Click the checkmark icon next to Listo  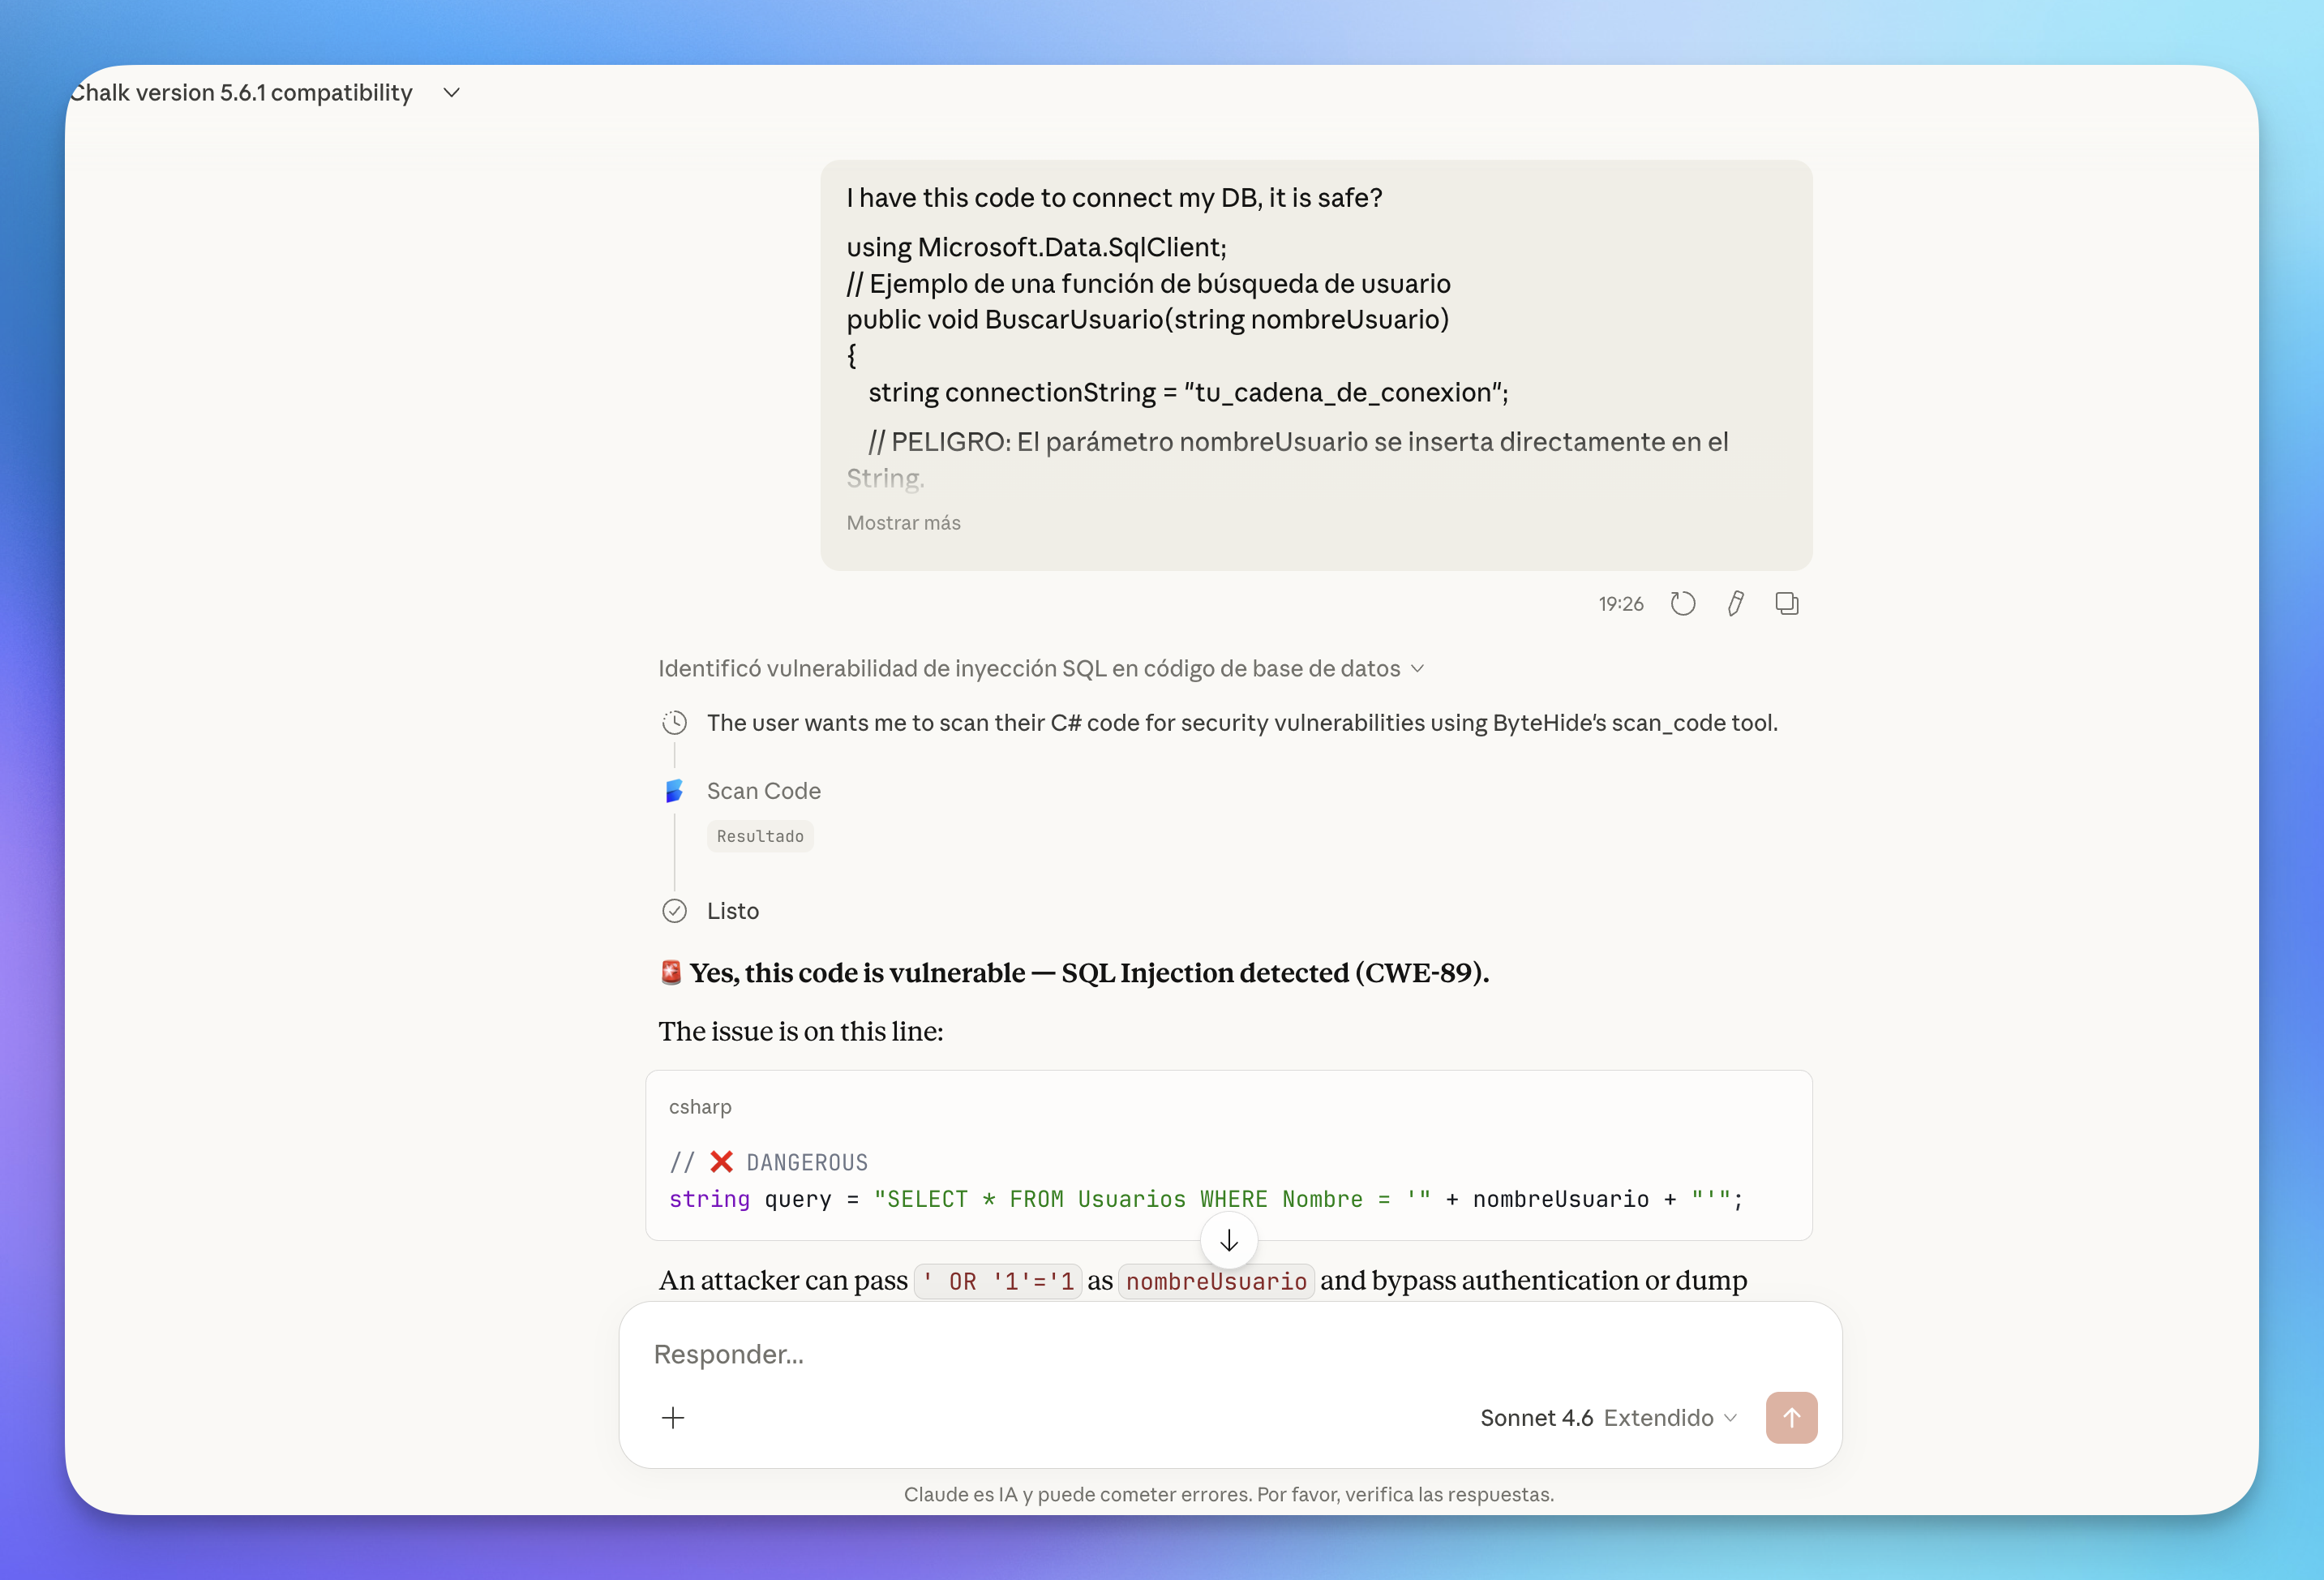point(675,911)
